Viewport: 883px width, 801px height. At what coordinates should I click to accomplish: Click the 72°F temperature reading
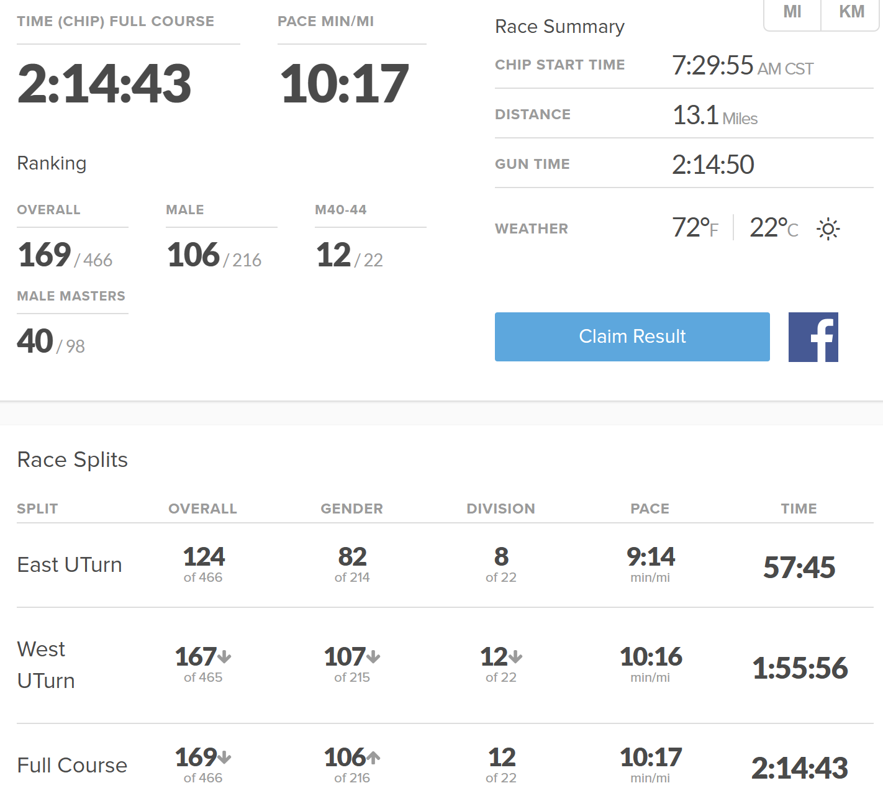[x=695, y=228]
